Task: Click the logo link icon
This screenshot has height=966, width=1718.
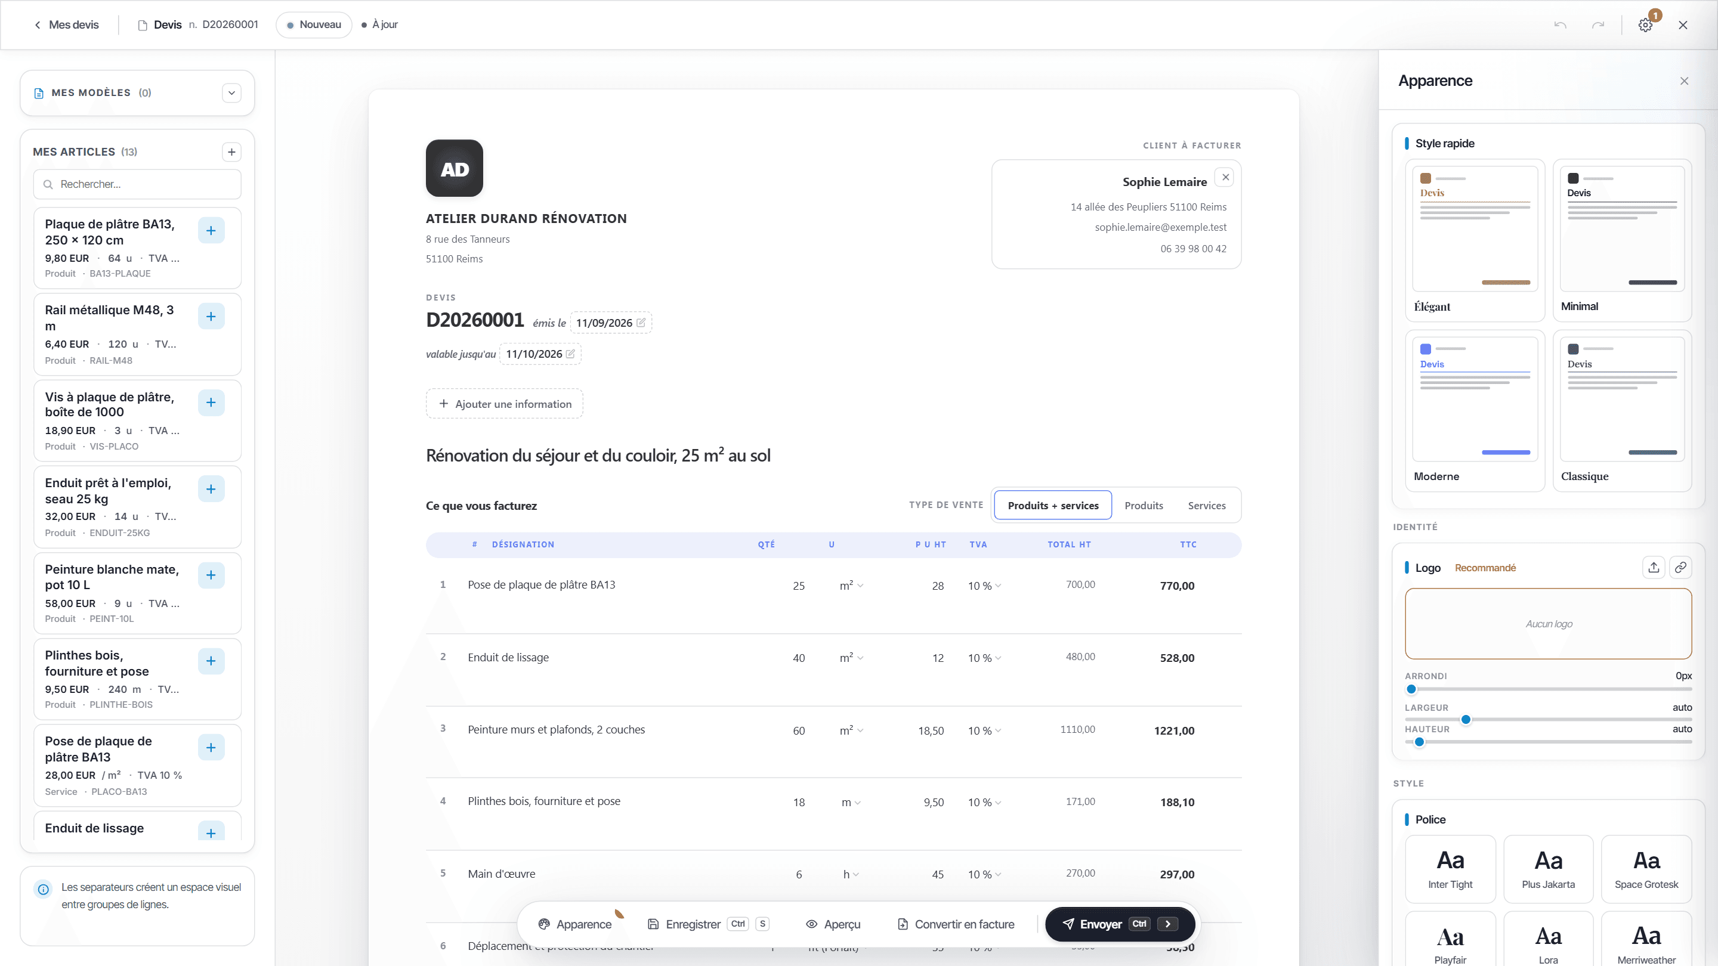Action: [x=1680, y=567]
